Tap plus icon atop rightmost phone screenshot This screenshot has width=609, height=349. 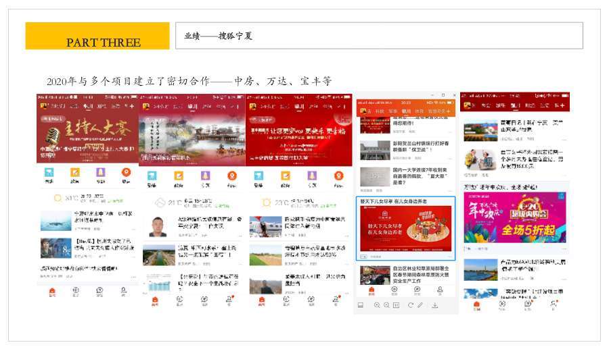click(562, 105)
